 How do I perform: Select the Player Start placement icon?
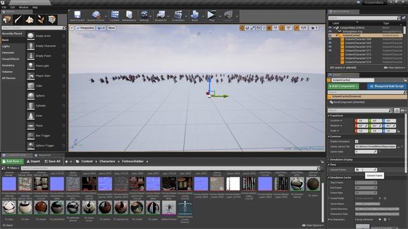(x=31, y=76)
